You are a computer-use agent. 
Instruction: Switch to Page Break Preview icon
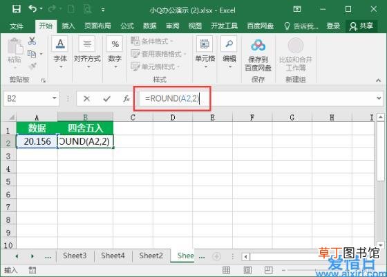tap(268, 270)
